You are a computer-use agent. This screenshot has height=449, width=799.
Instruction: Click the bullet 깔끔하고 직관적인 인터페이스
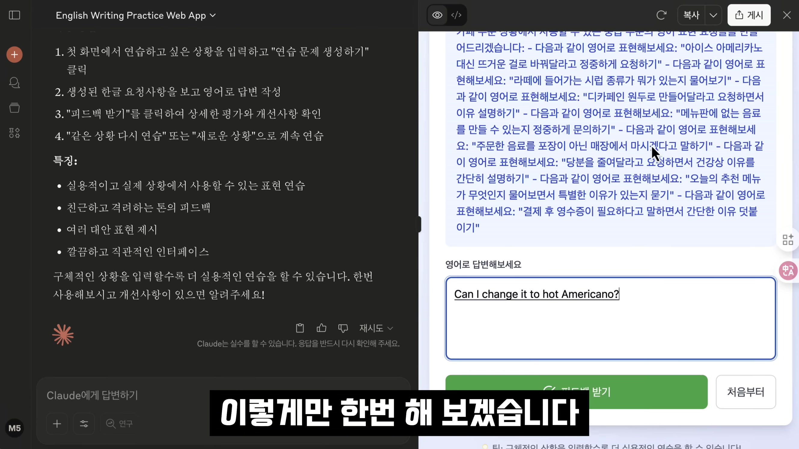tap(138, 251)
